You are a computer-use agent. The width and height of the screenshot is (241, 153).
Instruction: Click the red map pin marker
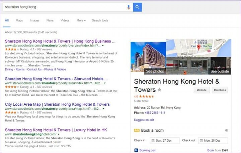(x=198, y=47)
